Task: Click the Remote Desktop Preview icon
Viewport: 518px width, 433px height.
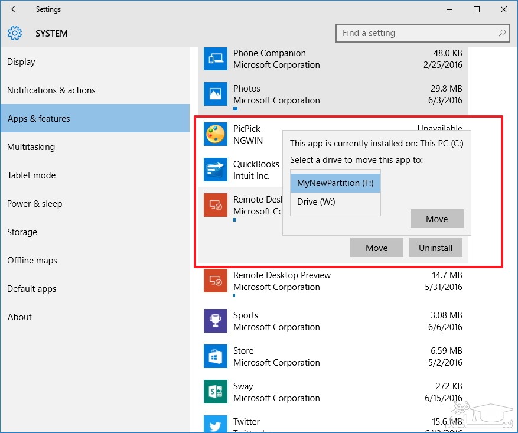Action: point(215,281)
